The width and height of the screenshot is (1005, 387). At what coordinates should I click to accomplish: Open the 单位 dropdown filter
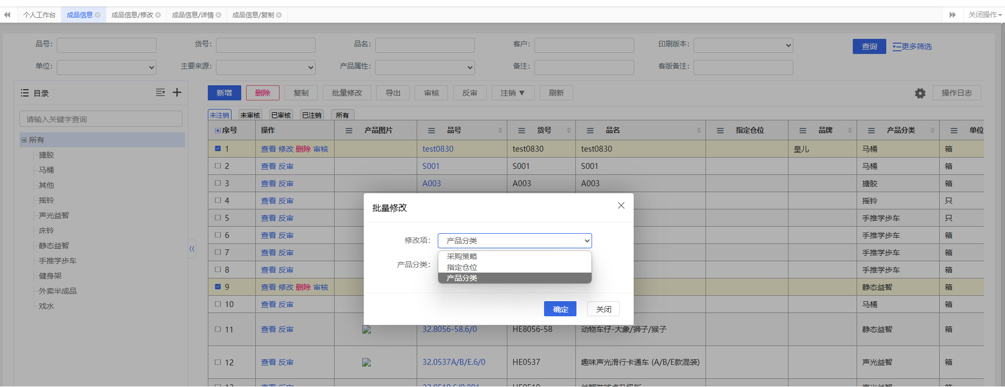pyautogui.click(x=106, y=67)
